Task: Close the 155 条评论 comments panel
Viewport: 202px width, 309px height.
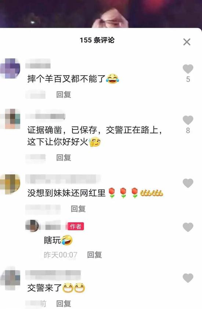Action: tap(187, 42)
